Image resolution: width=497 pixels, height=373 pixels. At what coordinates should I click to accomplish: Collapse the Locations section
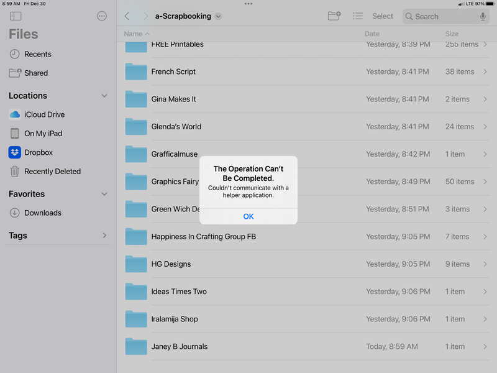pos(104,96)
